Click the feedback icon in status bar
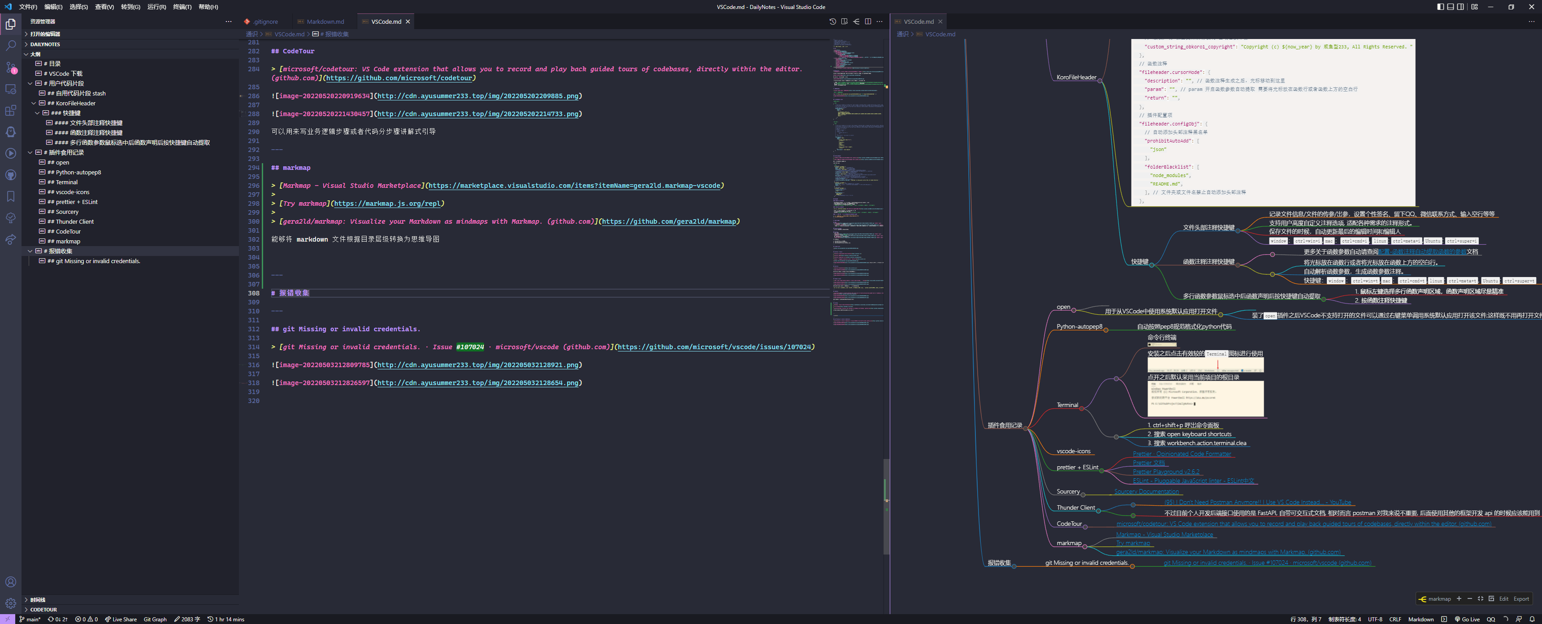The width and height of the screenshot is (1542, 624). pyautogui.click(x=1519, y=619)
